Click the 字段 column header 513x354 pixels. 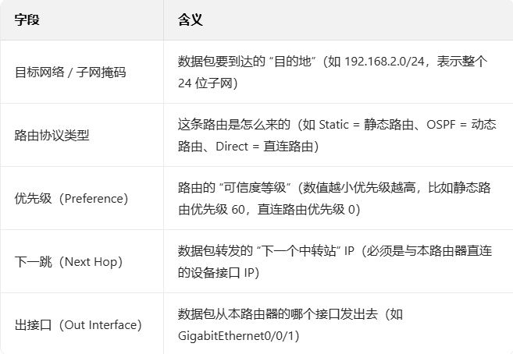pos(27,19)
